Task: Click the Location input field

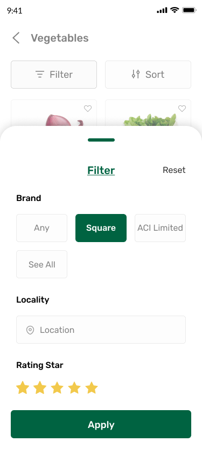Action: click(x=101, y=330)
